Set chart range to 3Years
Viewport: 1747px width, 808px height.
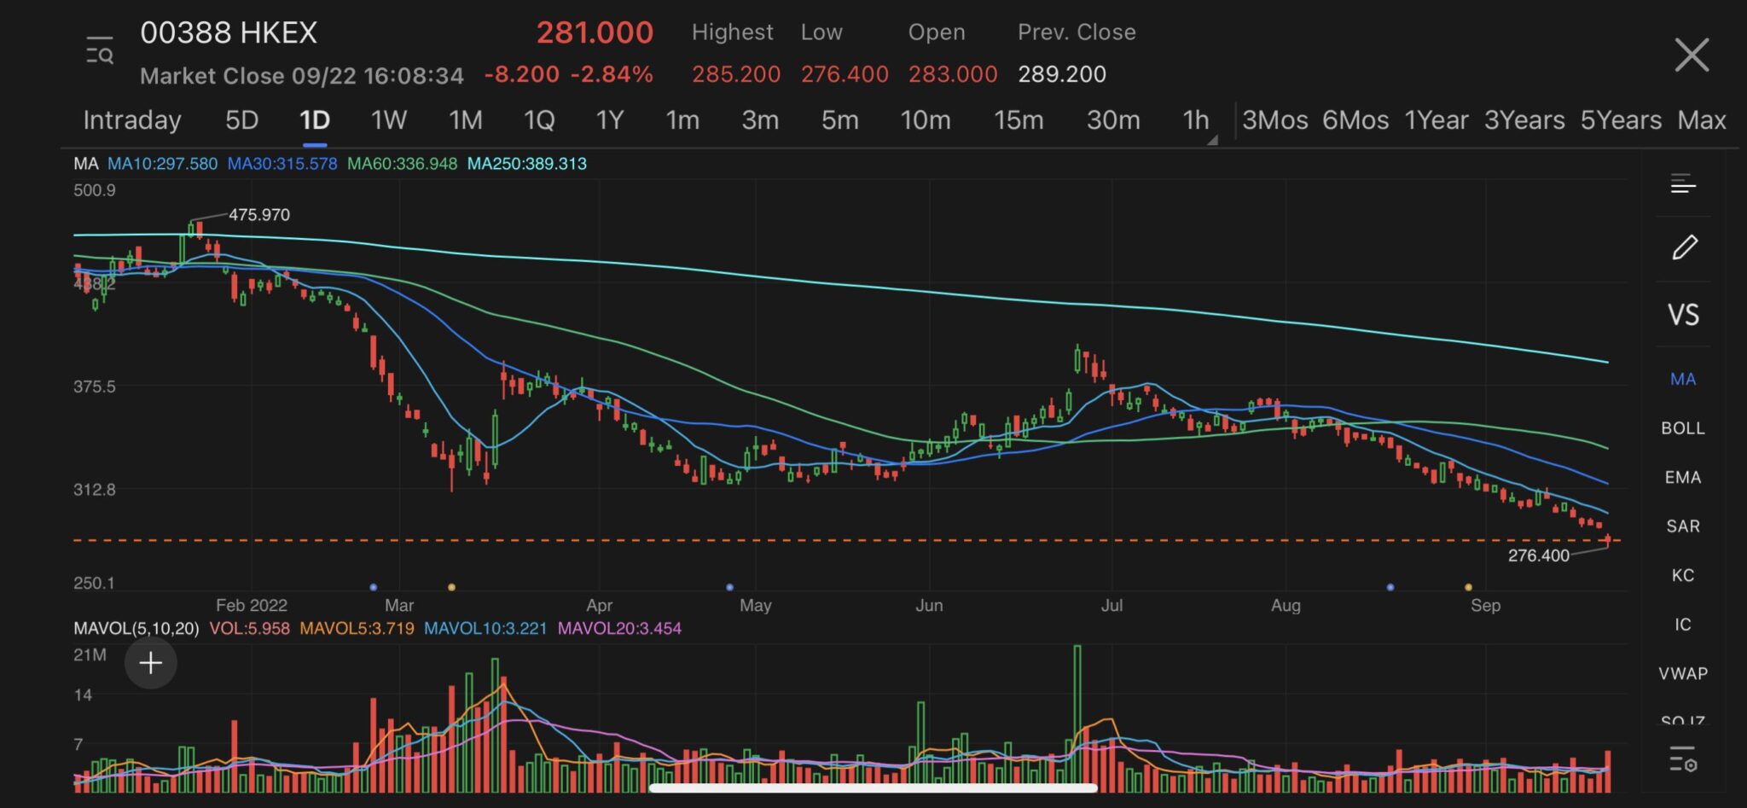point(1524,120)
